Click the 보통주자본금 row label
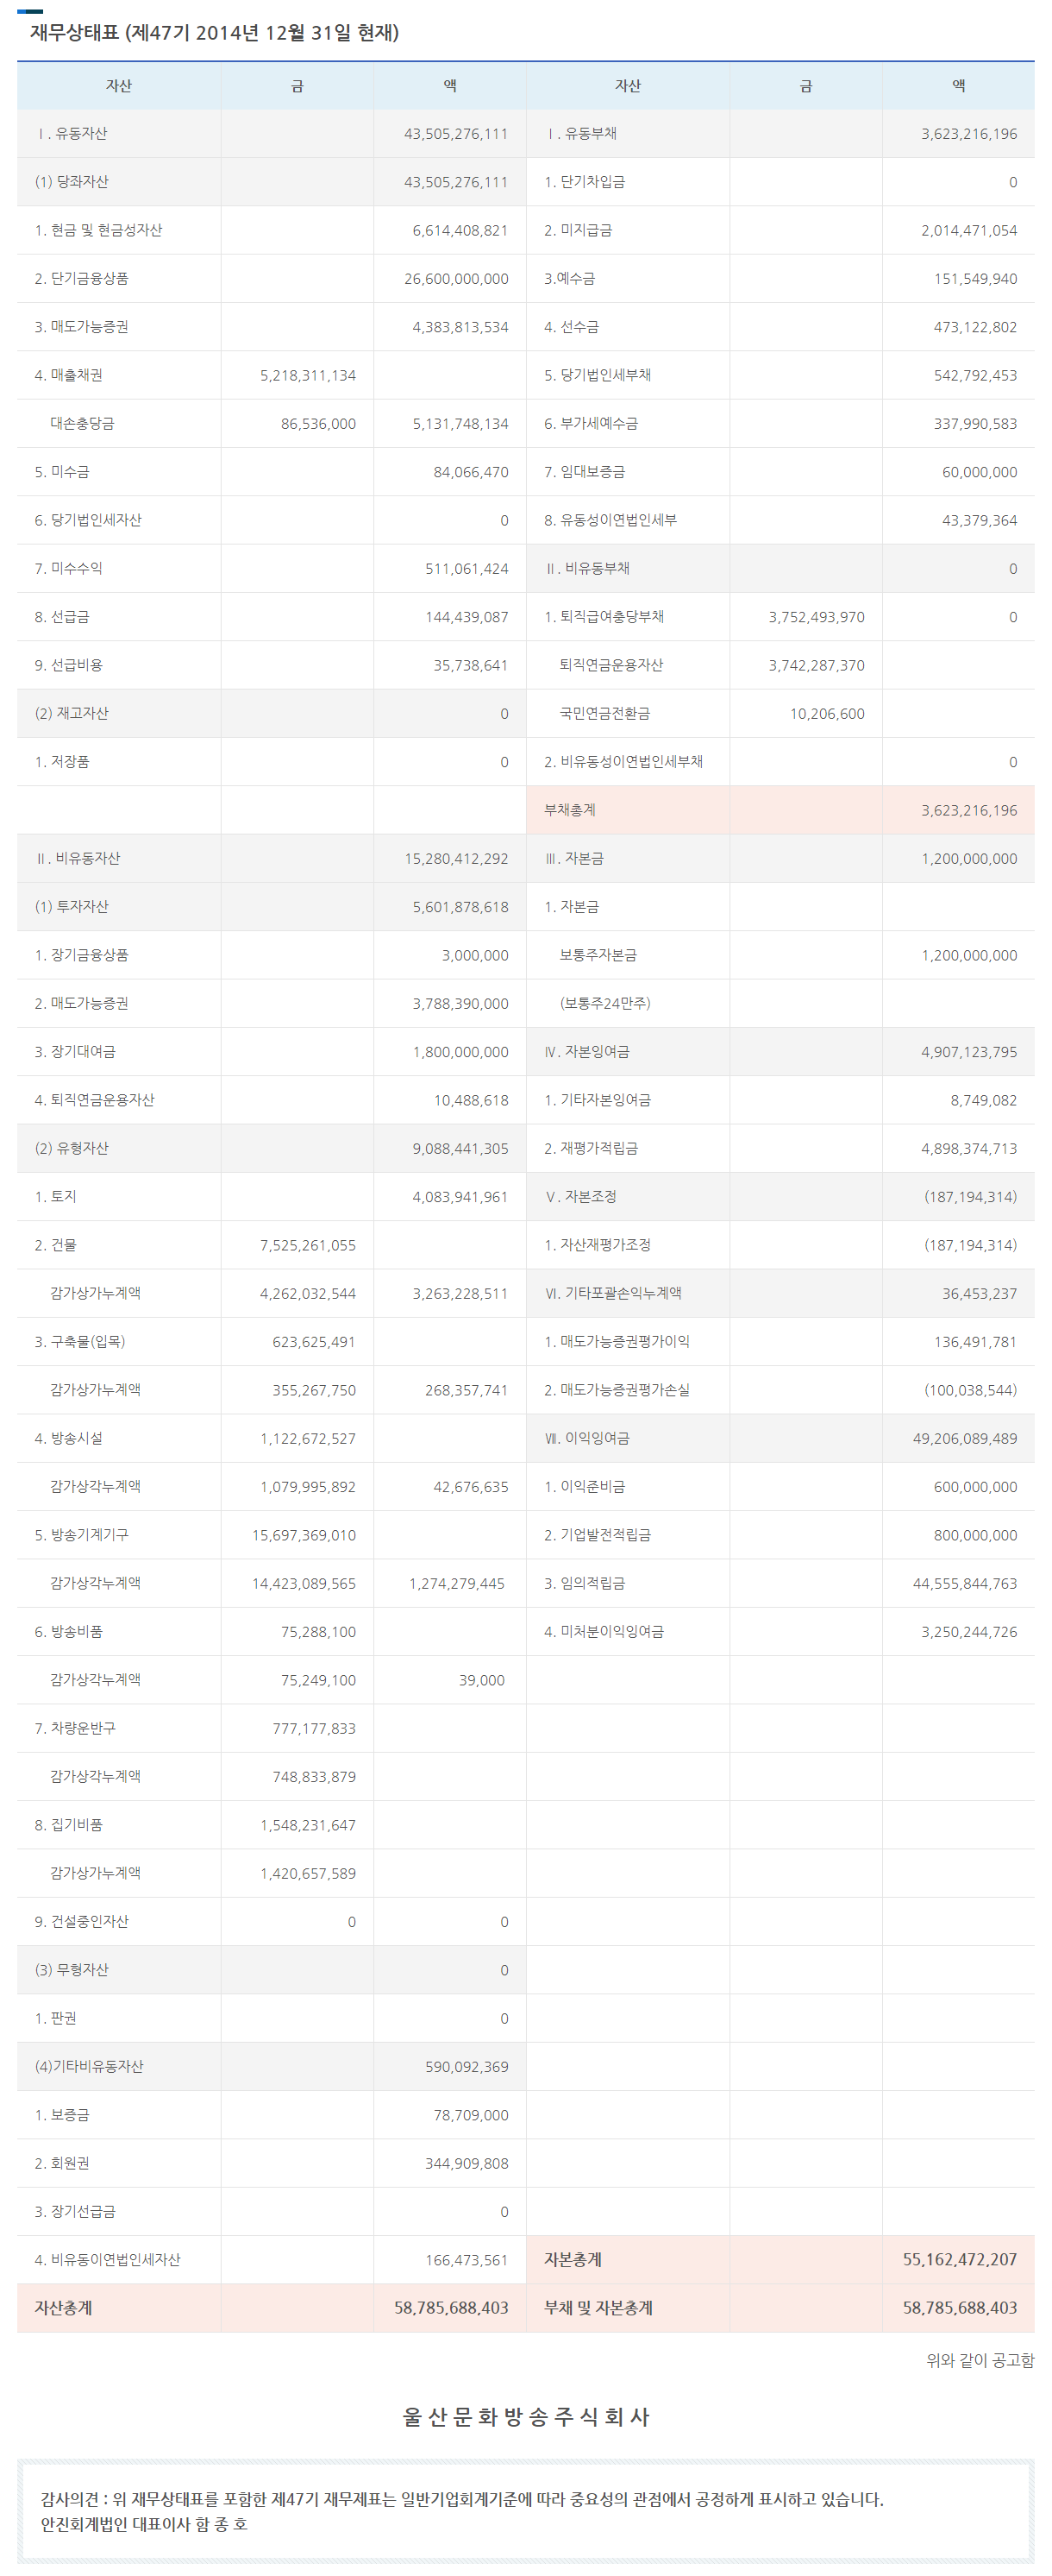 tap(598, 955)
